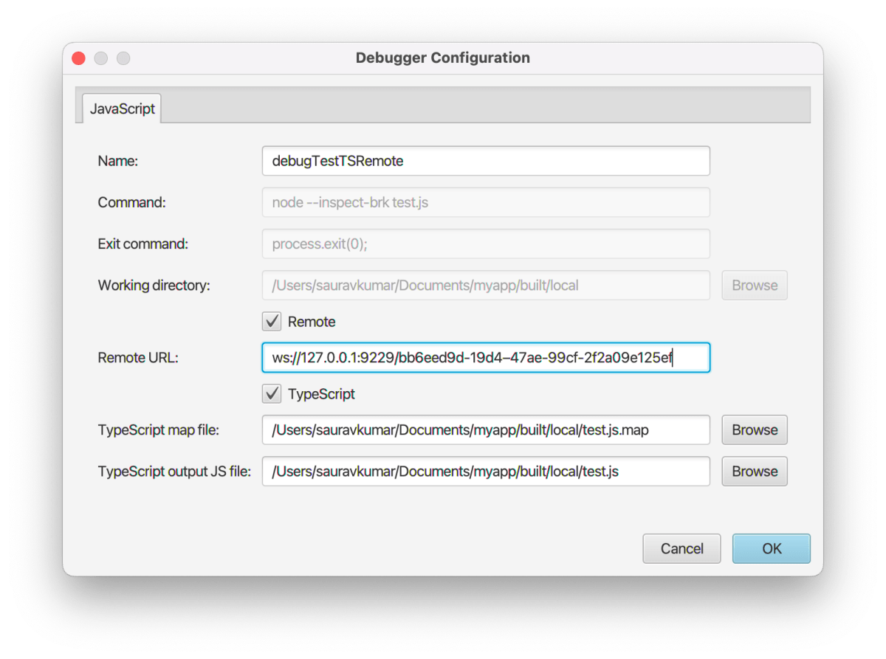Image resolution: width=886 pixels, height=659 pixels.
Task: Click the TypeScript output JS file: label
Action: (x=174, y=471)
